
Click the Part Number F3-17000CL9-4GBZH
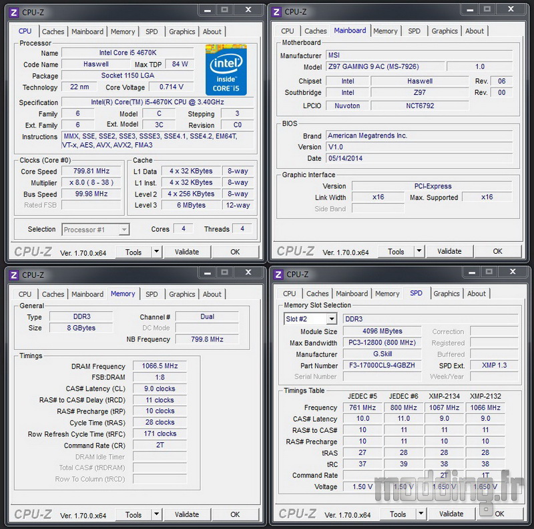coord(382,365)
